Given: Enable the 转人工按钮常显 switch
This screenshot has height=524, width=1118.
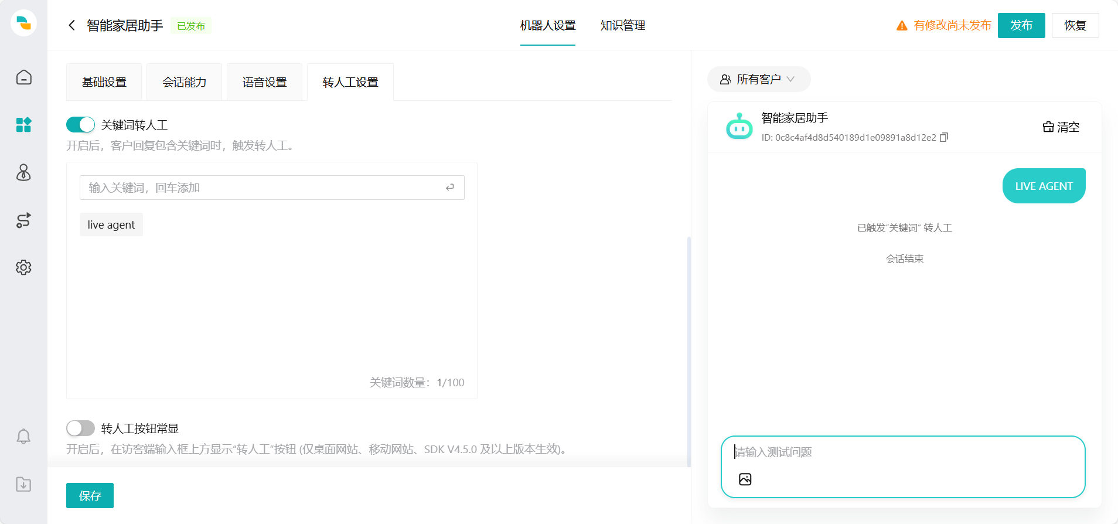Looking at the screenshot, I should click(80, 428).
